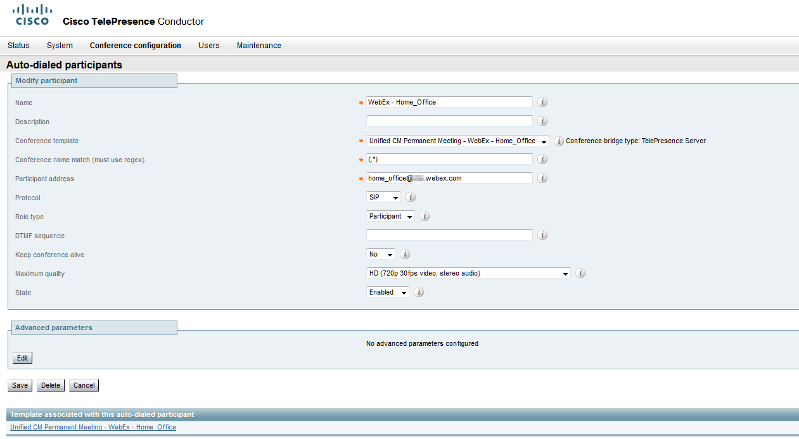Click 'Conference bridge type: TelePresence Server' text
This screenshot has height=439, width=799.
[636, 141]
